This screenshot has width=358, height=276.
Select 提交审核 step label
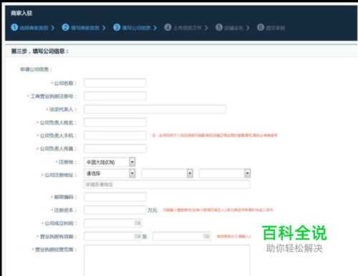(276, 28)
